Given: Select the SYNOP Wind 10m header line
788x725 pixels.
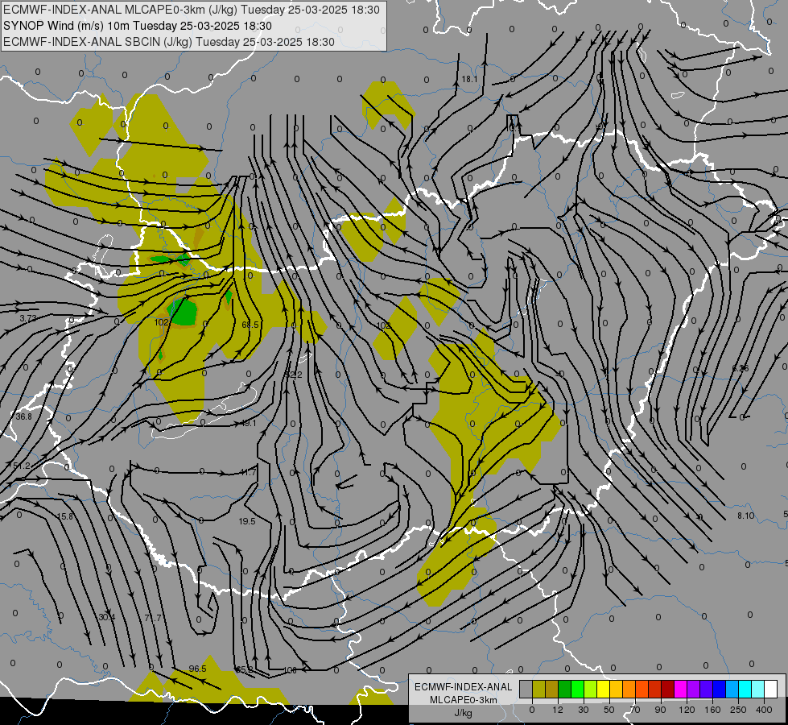Looking at the screenshot, I should pos(137,26).
